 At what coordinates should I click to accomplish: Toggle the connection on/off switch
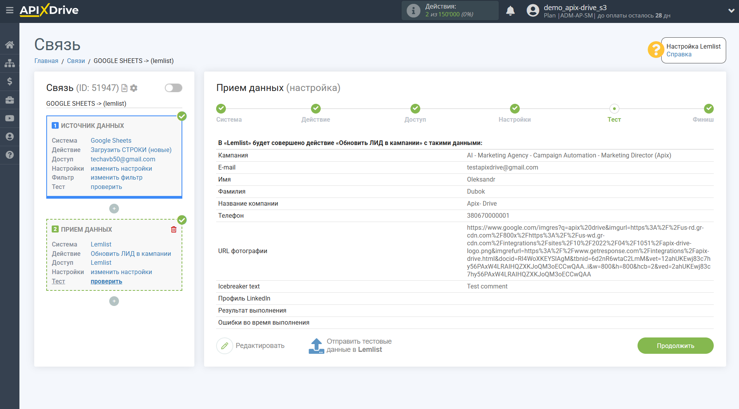173,88
